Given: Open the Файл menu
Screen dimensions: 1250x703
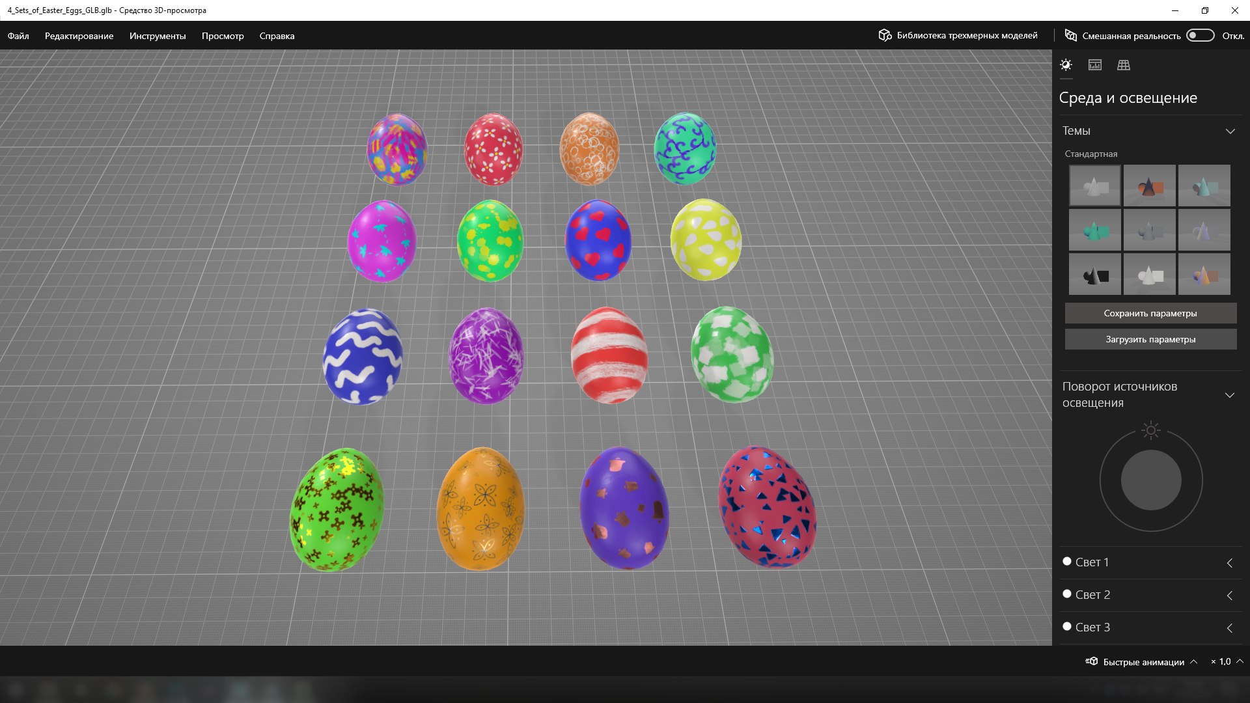Looking at the screenshot, I should [18, 36].
